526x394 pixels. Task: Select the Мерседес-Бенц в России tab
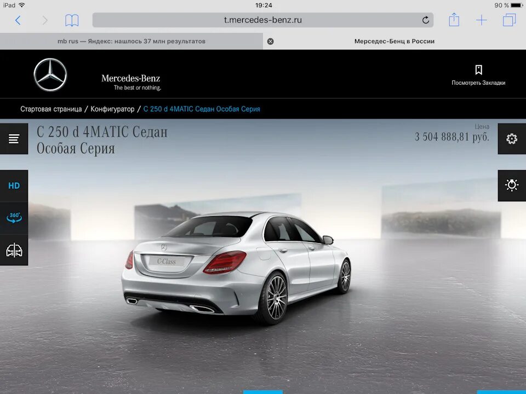click(x=394, y=41)
